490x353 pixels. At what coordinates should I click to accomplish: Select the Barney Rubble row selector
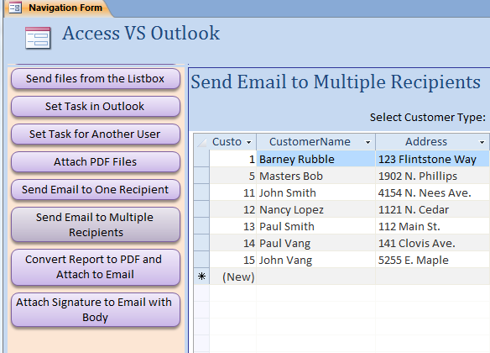pyautogui.click(x=201, y=159)
